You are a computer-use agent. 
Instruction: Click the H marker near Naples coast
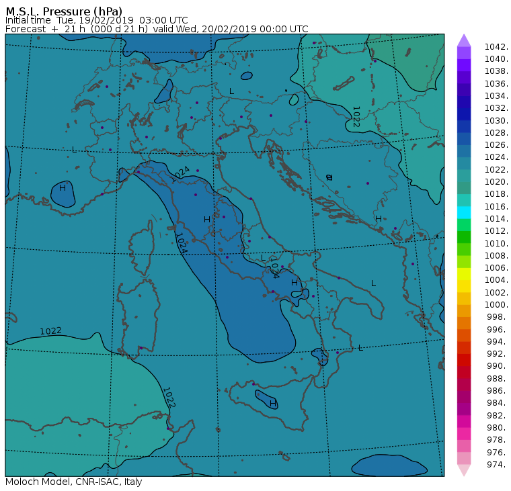[x=294, y=283]
